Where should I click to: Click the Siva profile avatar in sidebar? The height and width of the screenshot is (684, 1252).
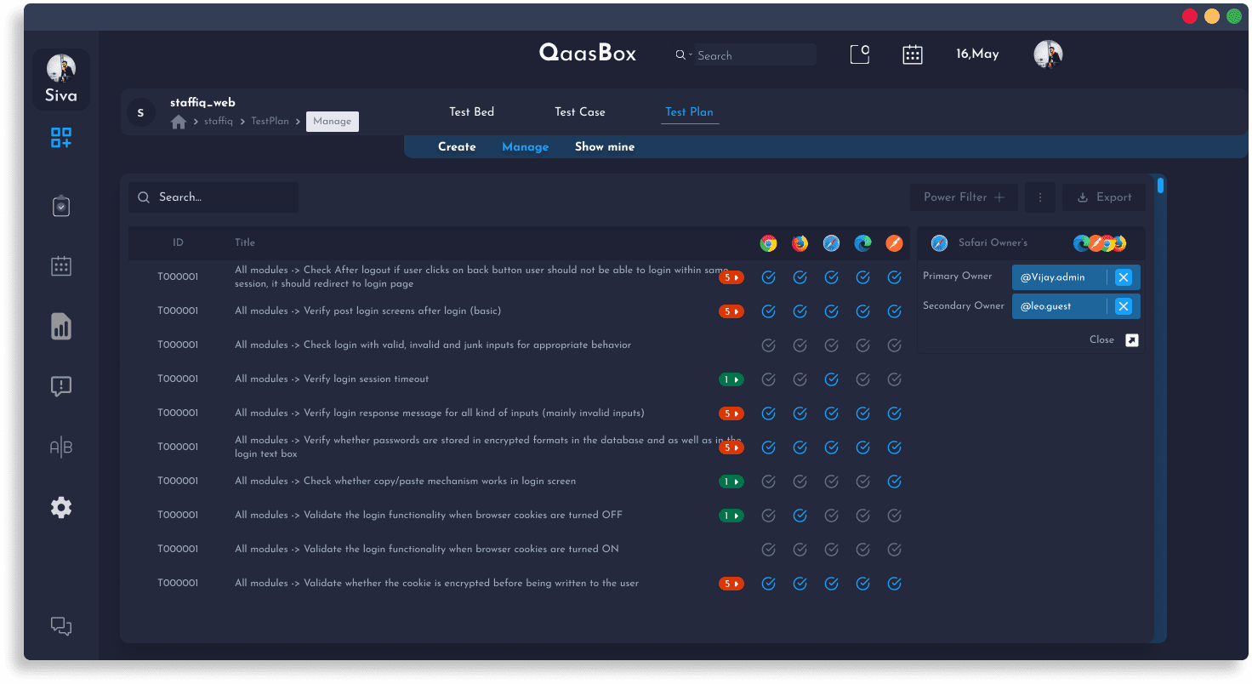click(61, 69)
